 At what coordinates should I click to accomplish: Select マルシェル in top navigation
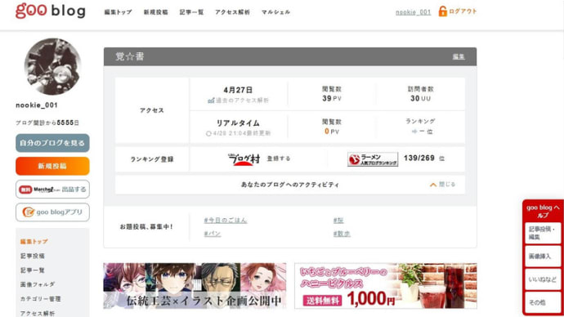coord(276,12)
